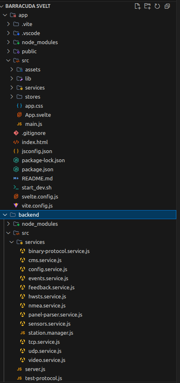The image size is (180, 383).
Task: Click the git icon beside .gitignore
Action: tap(16, 133)
